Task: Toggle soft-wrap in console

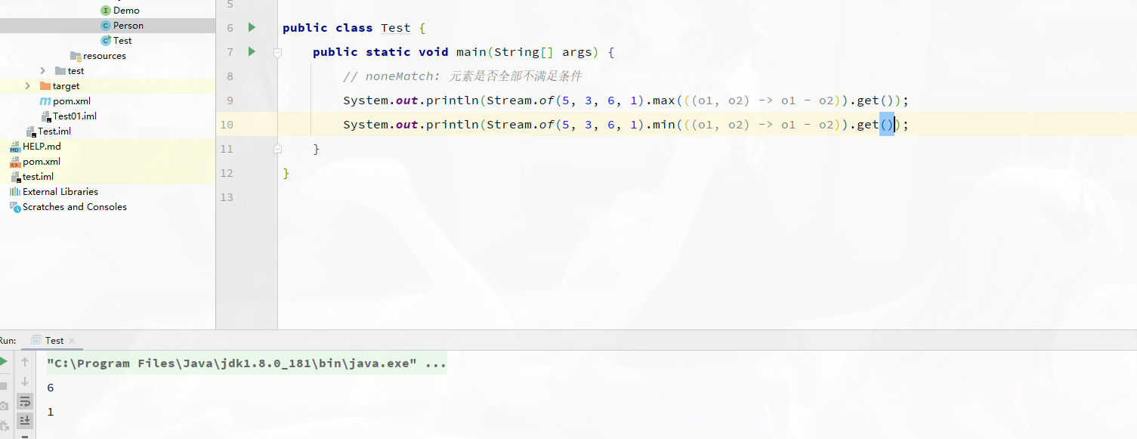Action: (25, 401)
